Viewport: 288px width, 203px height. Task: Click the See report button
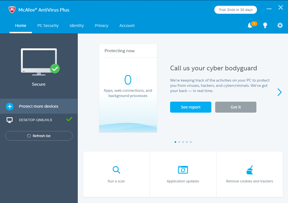tap(191, 107)
